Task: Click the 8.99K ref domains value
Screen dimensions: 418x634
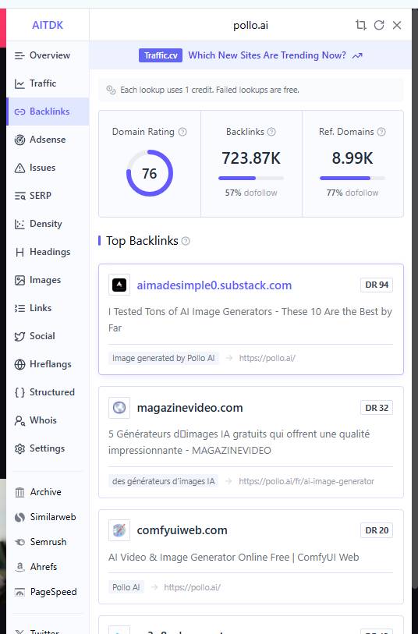Action: tap(352, 158)
